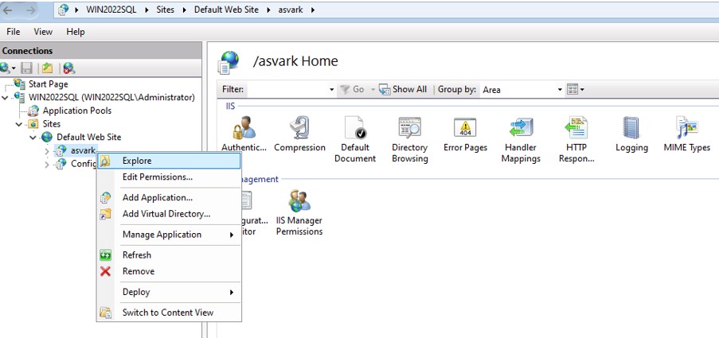719x338 pixels.
Task: Open Handler Mappings feature icon
Action: tap(522, 129)
